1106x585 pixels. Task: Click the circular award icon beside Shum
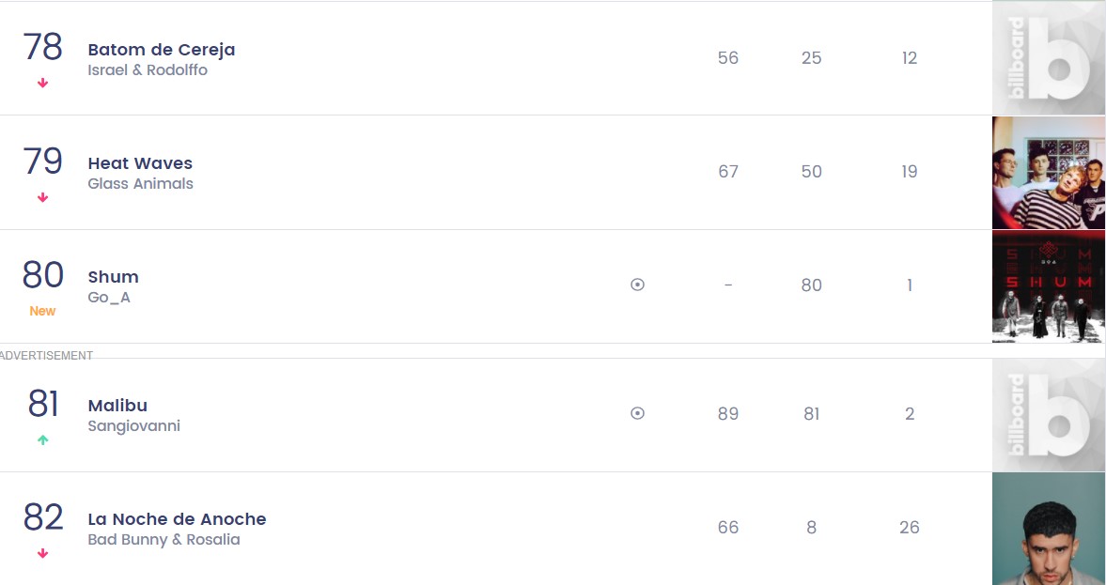(637, 285)
